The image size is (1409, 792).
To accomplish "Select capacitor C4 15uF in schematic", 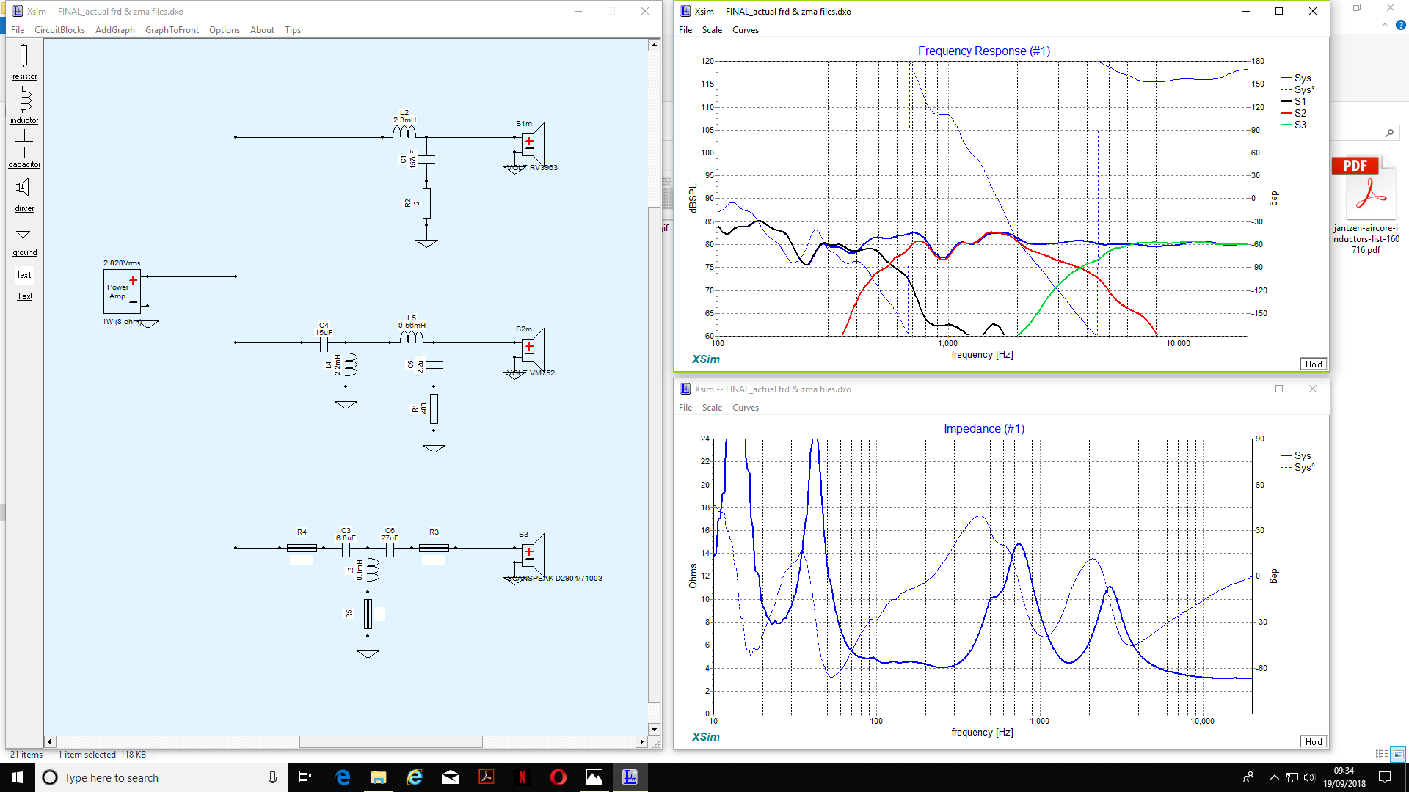I will (324, 342).
